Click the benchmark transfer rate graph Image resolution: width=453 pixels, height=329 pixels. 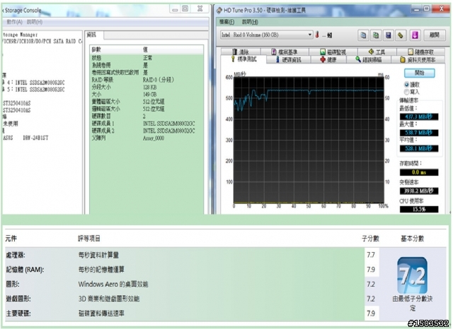click(309, 140)
